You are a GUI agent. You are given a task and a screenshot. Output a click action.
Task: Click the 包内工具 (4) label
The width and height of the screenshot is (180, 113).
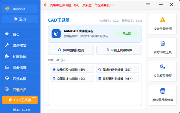click(56, 60)
